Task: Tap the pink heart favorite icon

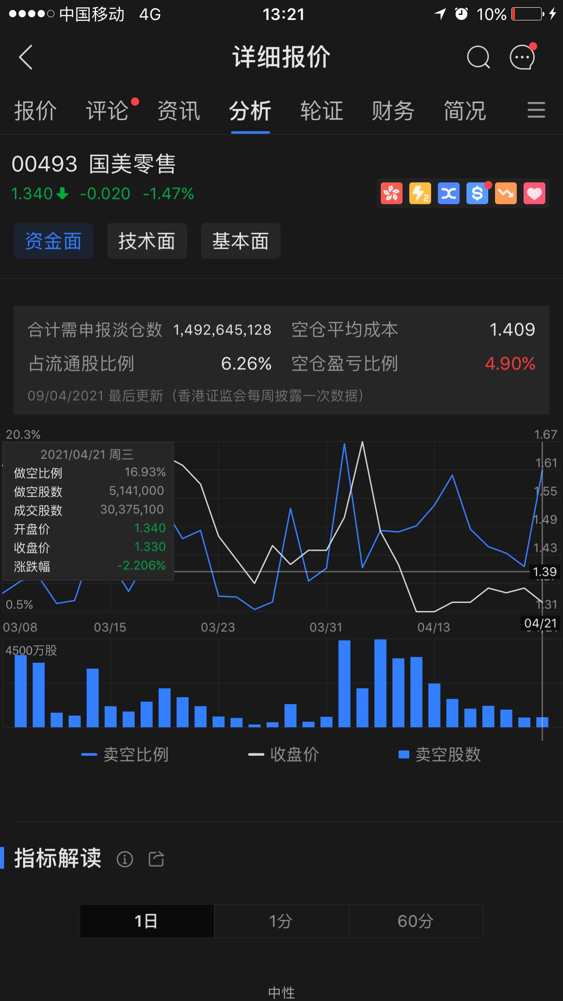Action: click(534, 194)
